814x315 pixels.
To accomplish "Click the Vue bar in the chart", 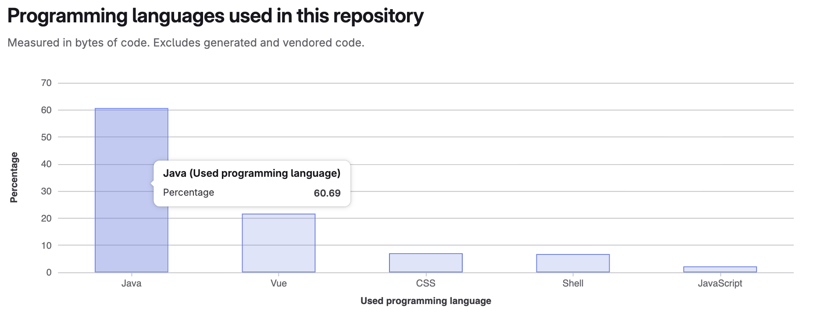I will 278,243.
